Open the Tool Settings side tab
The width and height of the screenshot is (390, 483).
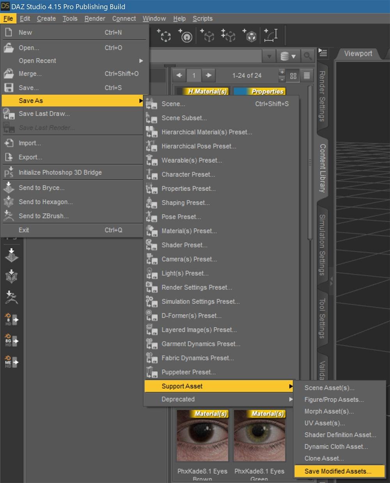tap(323, 318)
